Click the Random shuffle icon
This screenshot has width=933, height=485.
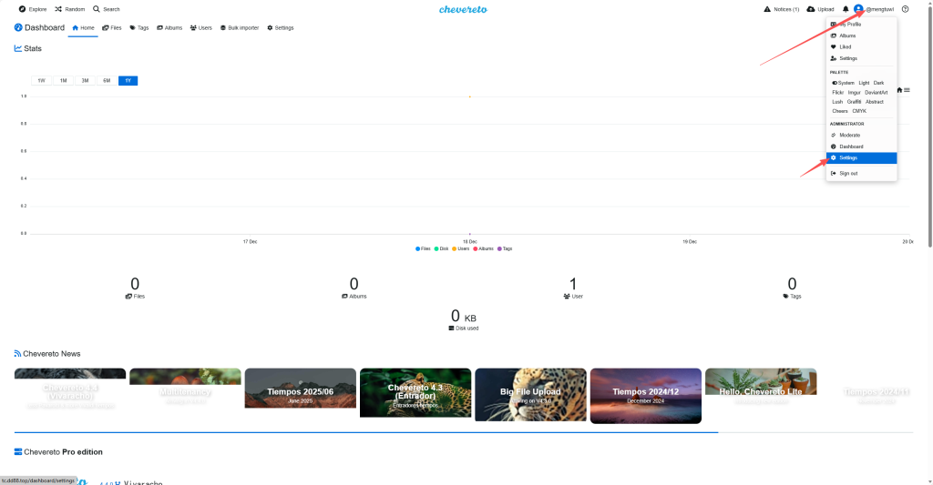(58, 9)
